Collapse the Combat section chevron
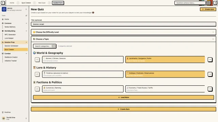 click(x=26, y=54)
